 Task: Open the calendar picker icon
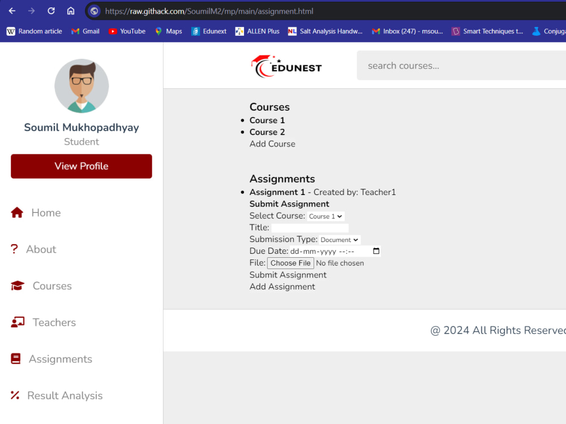(x=376, y=251)
